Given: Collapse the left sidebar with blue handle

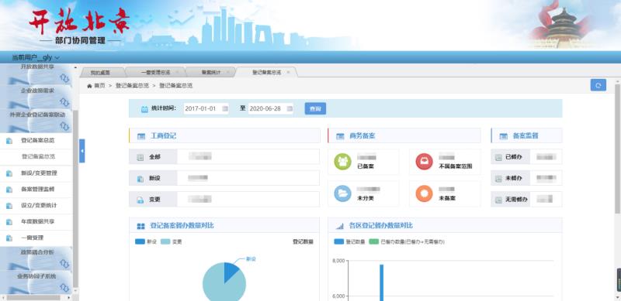Looking at the screenshot, I should click(x=82, y=150).
